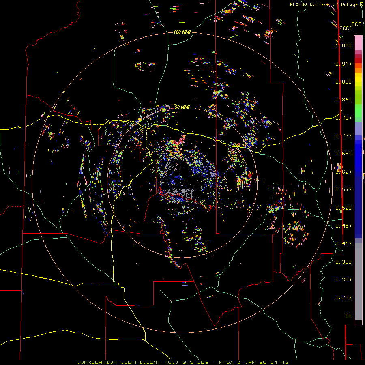365x365 pixels.
Task: Select the 0.520 legend value
Action: coord(344,208)
